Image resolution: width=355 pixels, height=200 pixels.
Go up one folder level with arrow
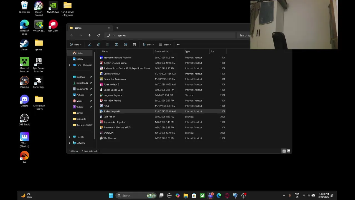click(x=89, y=35)
